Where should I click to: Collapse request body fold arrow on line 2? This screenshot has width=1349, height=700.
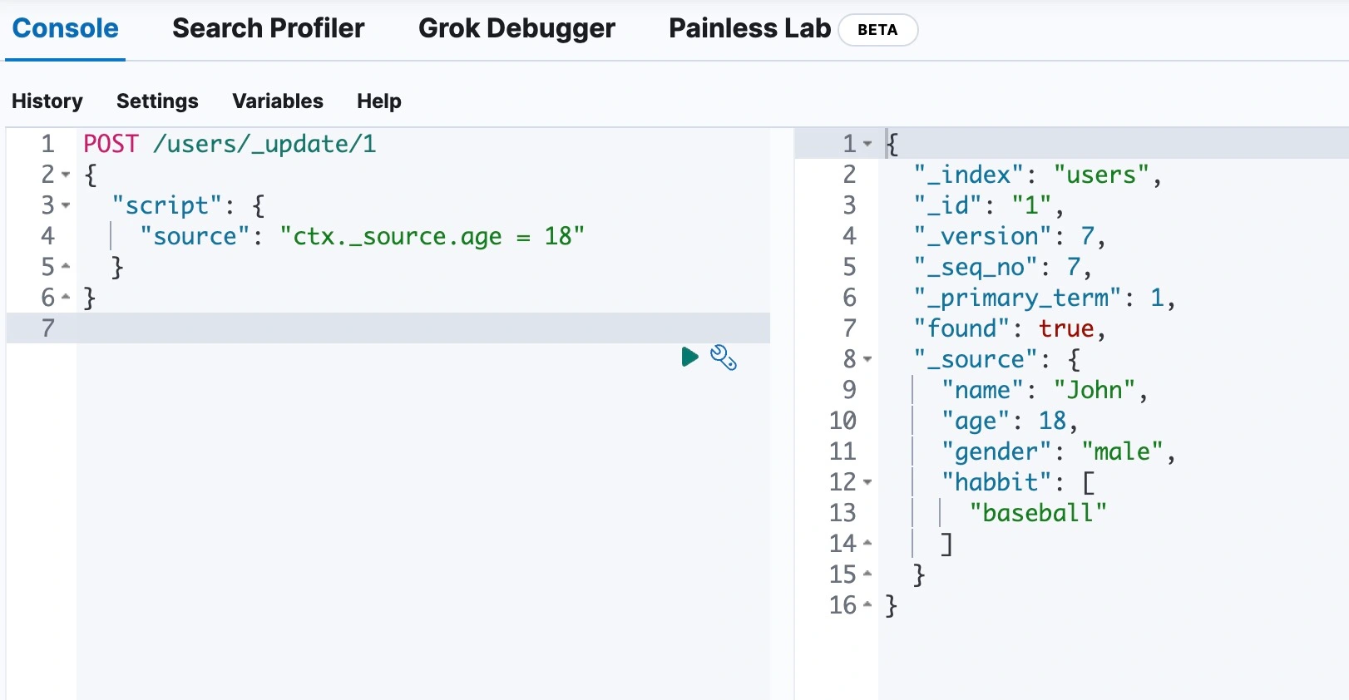point(66,175)
